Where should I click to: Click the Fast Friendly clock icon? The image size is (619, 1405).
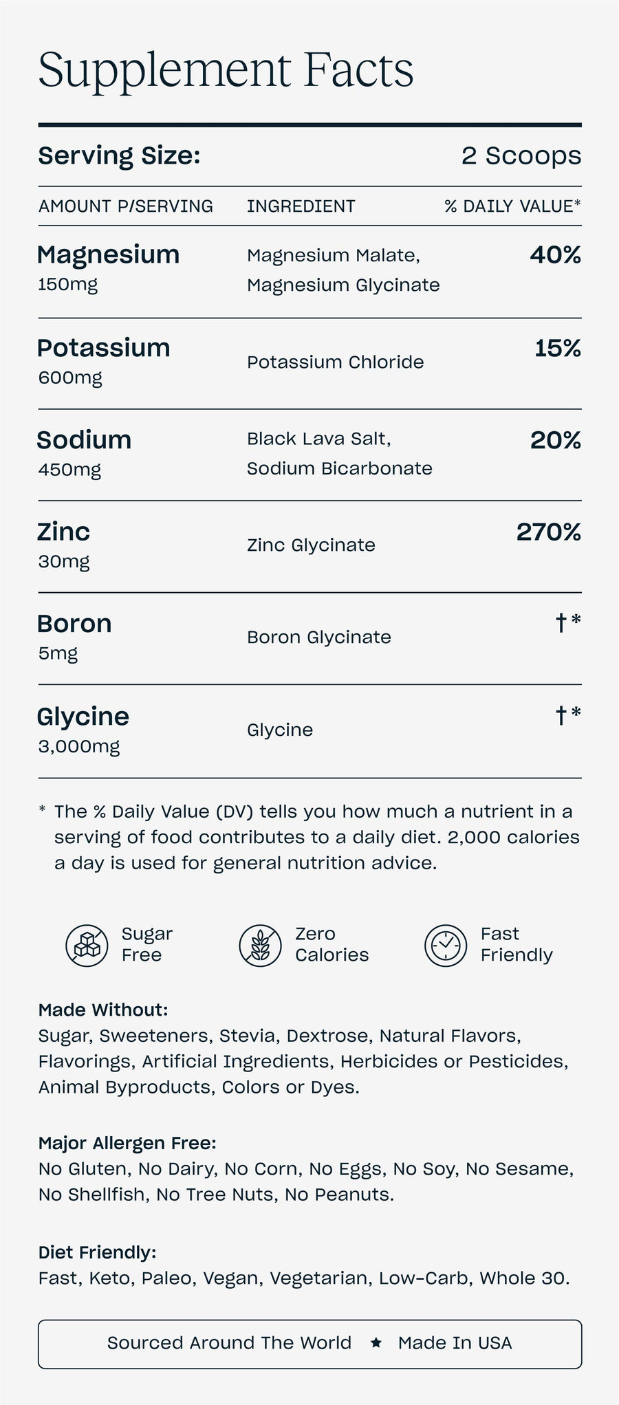point(446,945)
